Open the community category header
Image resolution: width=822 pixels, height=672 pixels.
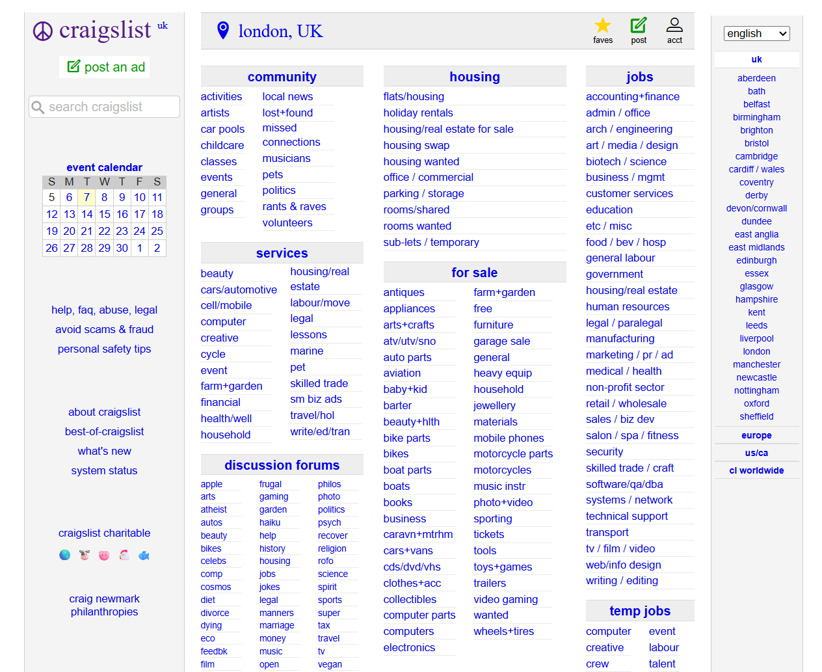282,77
